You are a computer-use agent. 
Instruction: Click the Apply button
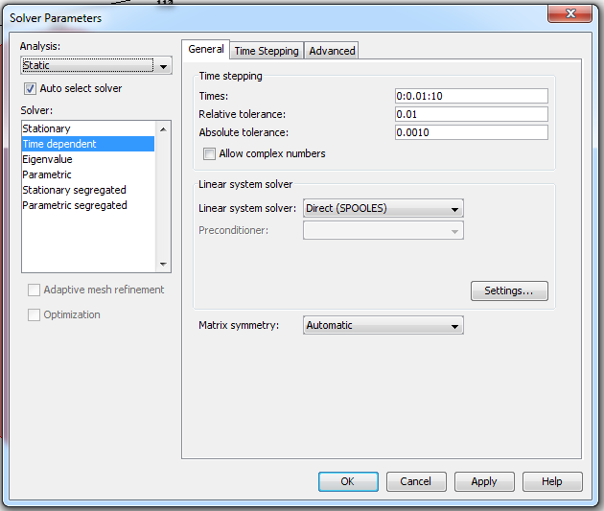coord(484,481)
